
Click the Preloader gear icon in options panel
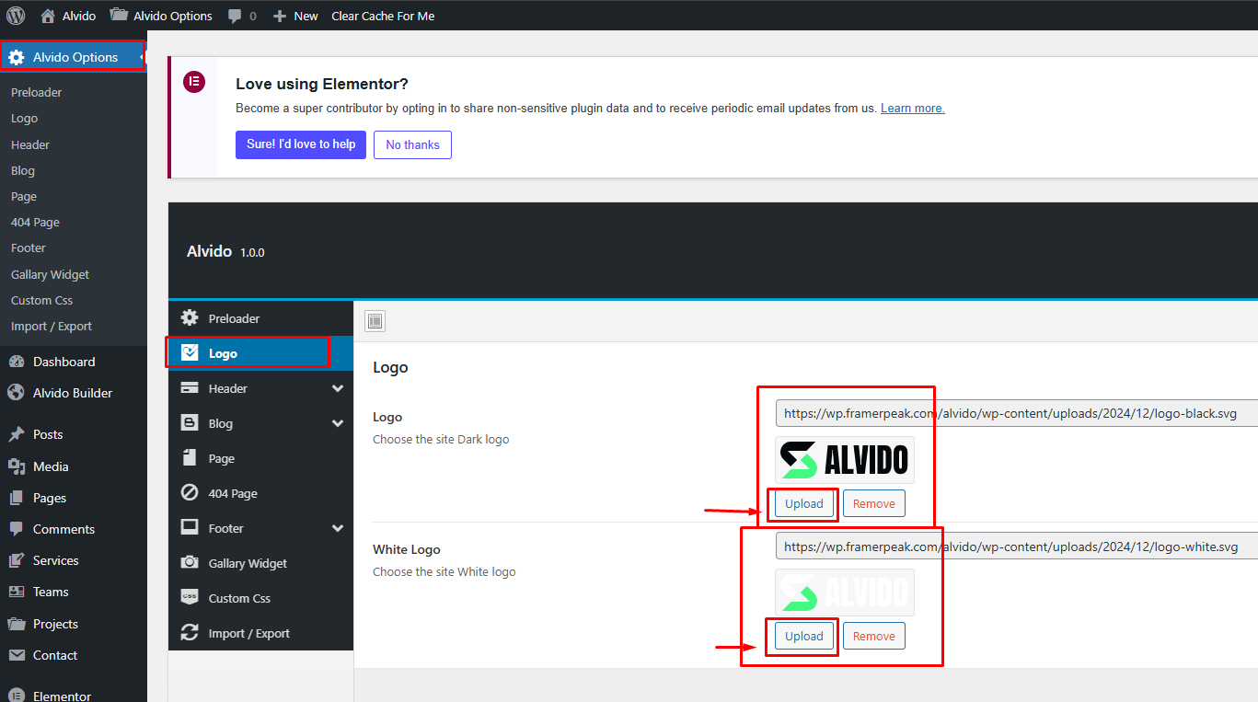[x=190, y=318]
